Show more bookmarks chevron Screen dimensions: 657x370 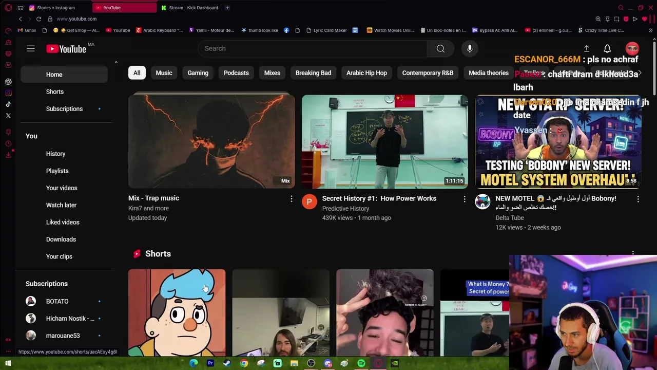pyautogui.click(x=650, y=30)
